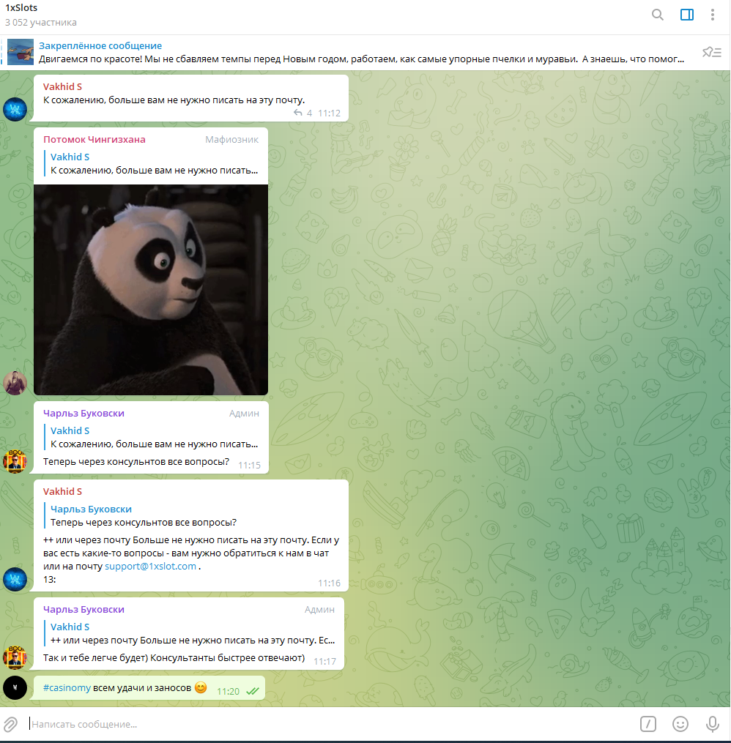
Task: Open the #casinomy hashtag
Action: click(67, 687)
